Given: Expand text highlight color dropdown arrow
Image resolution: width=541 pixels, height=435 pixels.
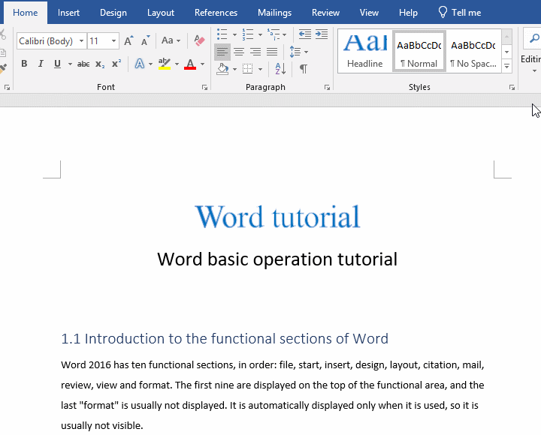Looking at the screenshot, I should [177, 64].
